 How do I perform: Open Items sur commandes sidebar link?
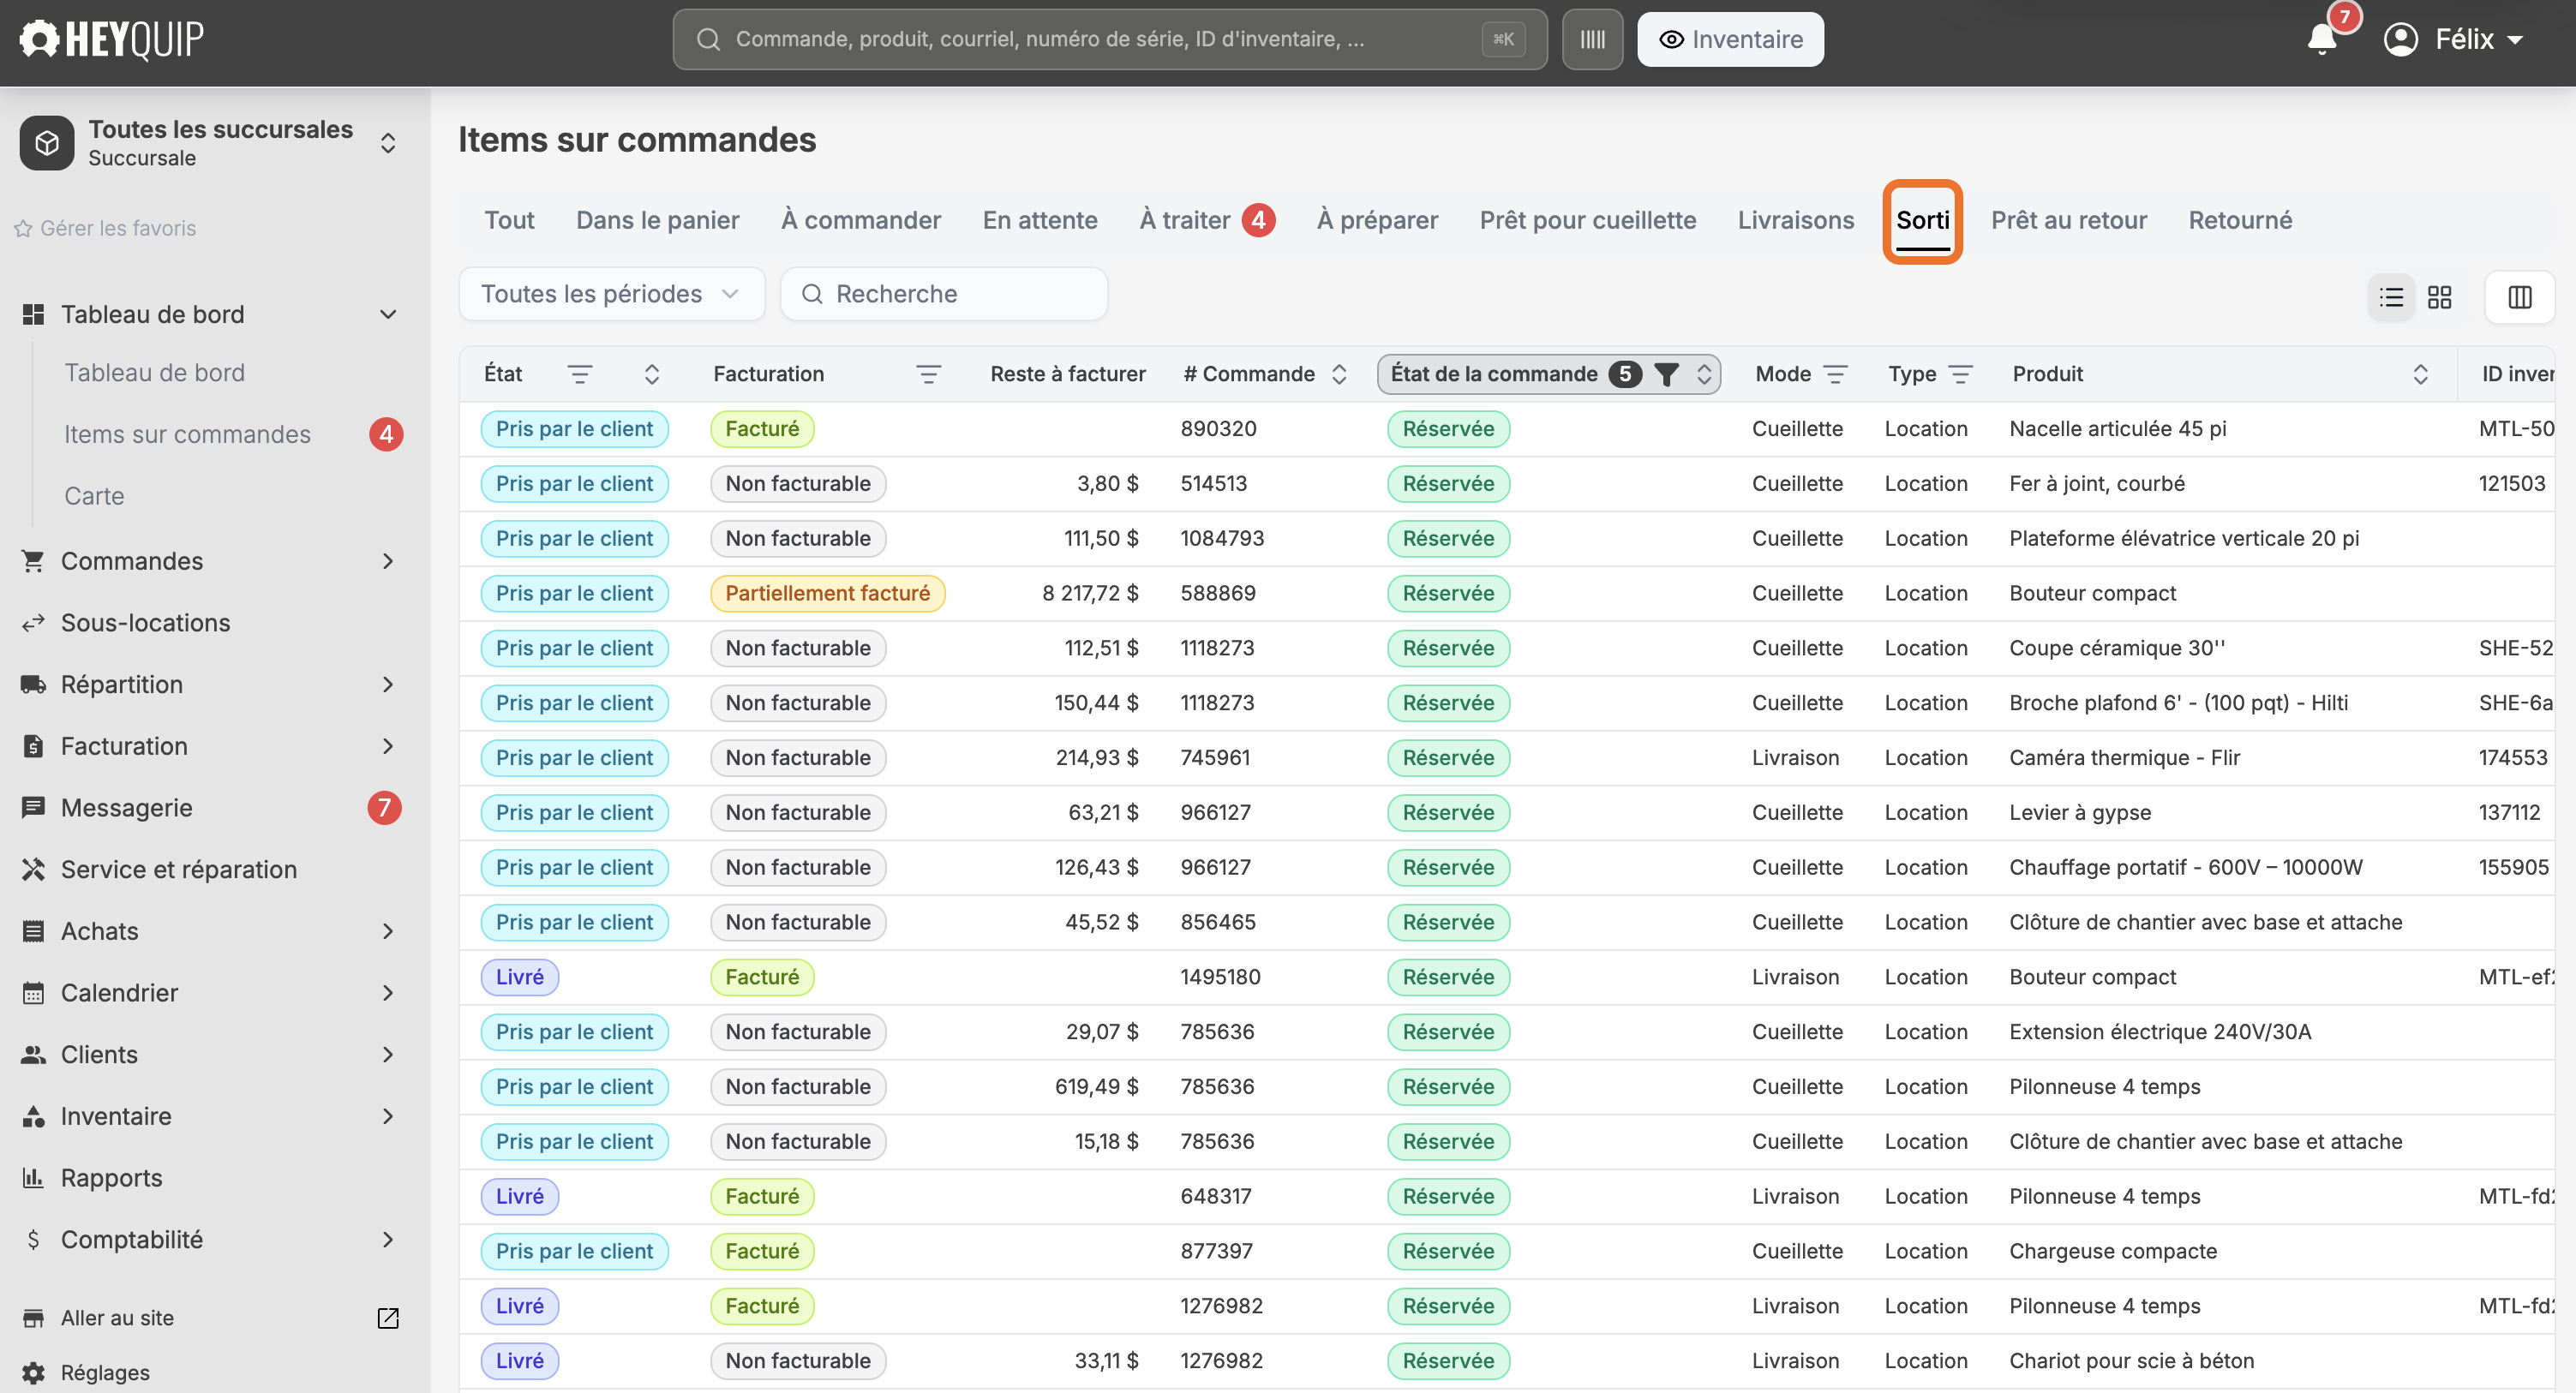pyautogui.click(x=187, y=434)
